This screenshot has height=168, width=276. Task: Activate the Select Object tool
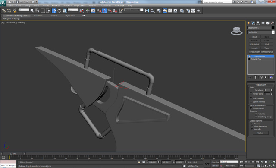coord(32,10)
